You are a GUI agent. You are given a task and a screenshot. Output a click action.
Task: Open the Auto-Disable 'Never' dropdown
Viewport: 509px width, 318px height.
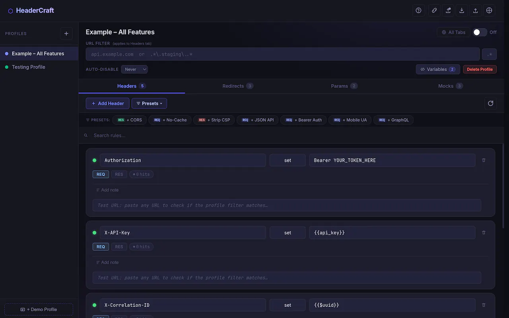[x=134, y=69]
